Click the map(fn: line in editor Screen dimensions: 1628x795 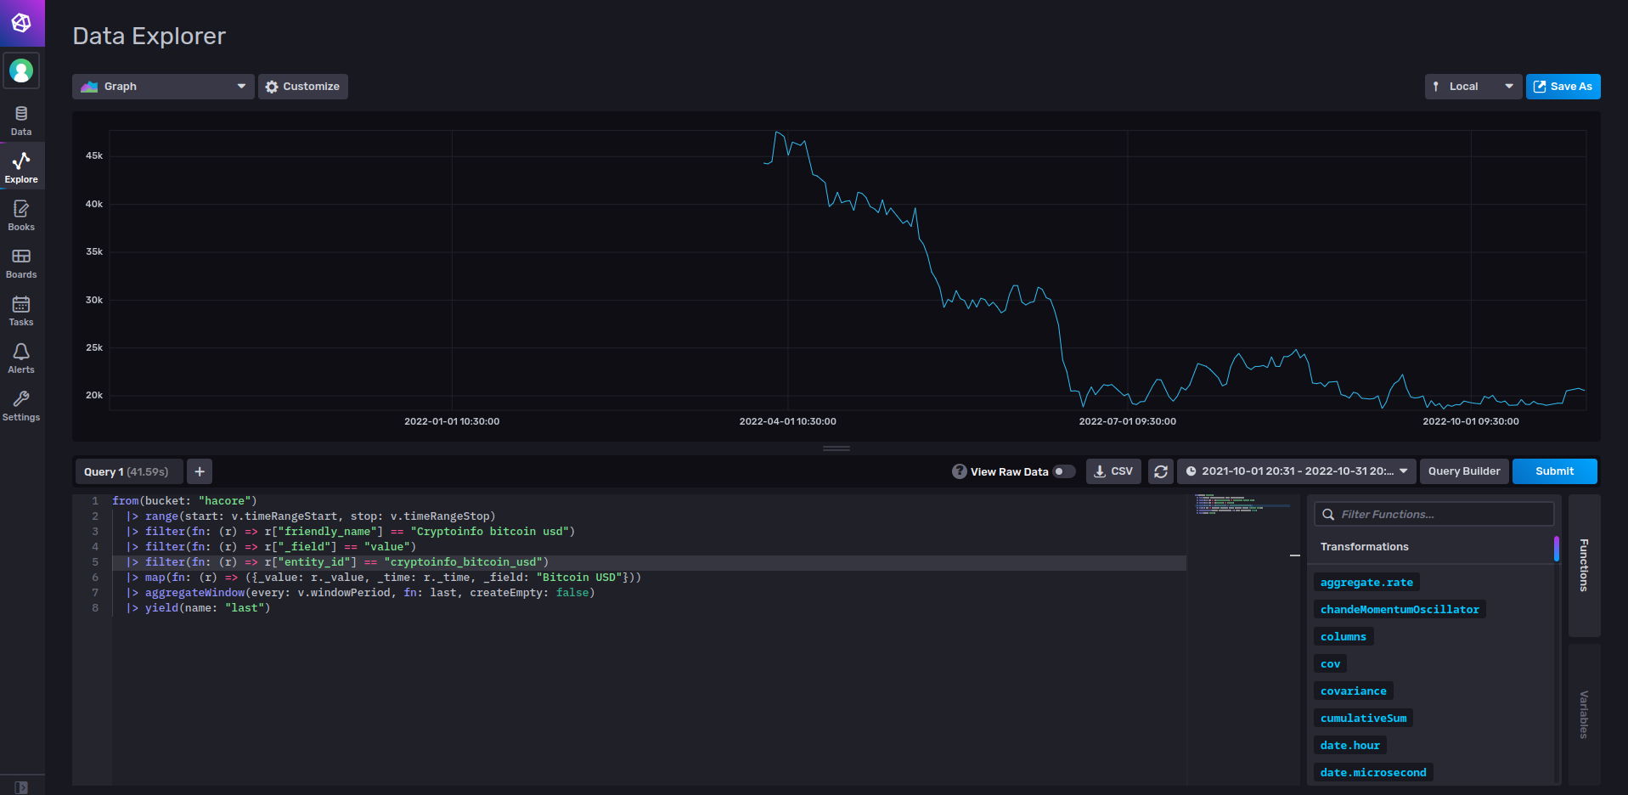pyautogui.click(x=383, y=578)
